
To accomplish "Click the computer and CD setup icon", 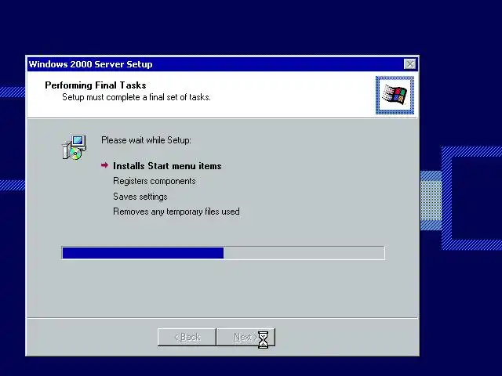I will (75, 147).
